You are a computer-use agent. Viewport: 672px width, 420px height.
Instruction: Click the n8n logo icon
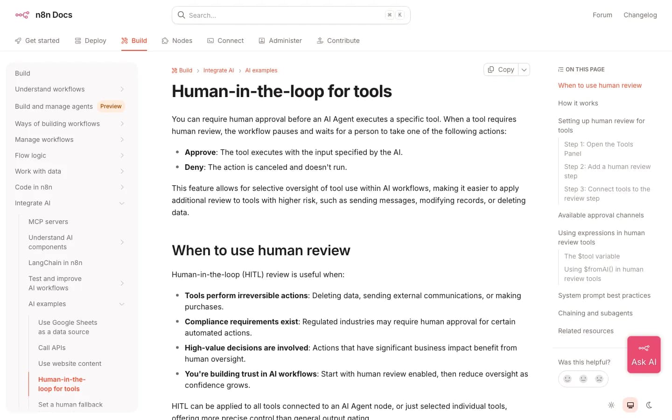click(22, 15)
